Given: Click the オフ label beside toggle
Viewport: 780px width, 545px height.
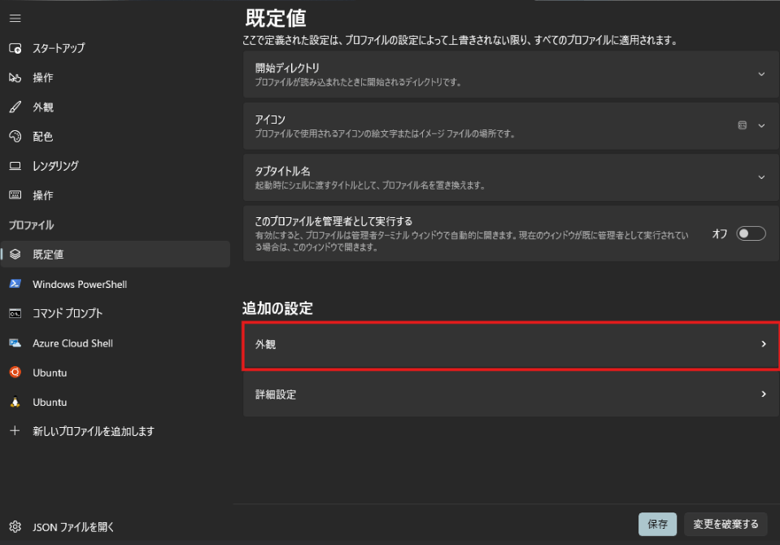Looking at the screenshot, I should [720, 233].
